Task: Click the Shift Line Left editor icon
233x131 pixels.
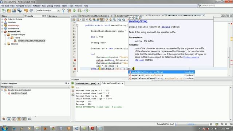Action: tap(120, 20)
